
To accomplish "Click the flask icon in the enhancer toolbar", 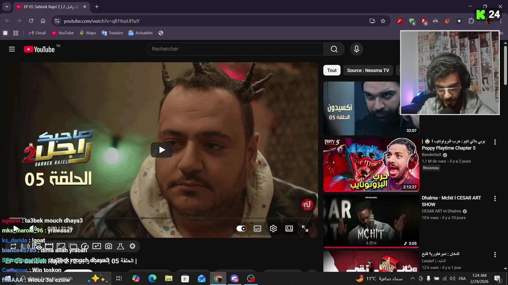I will click(120, 246).
